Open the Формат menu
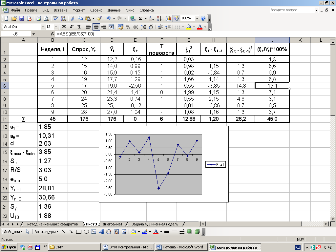336x252 pixels. [78, 10]
